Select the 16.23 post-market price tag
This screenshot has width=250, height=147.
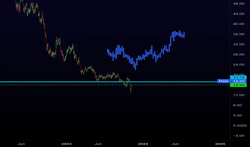[x=238, y=81]
